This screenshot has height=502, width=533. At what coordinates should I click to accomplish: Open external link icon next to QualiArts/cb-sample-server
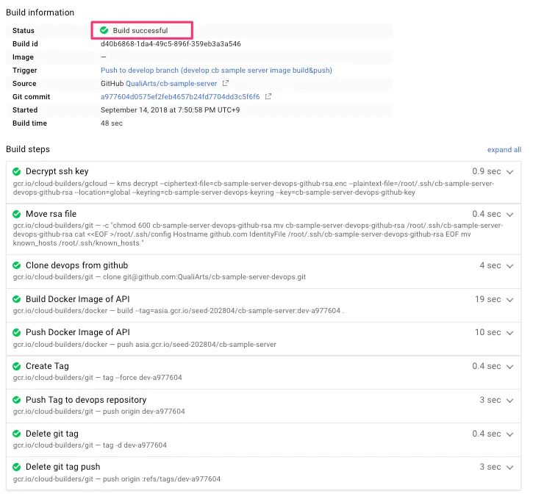click(226, 84)
